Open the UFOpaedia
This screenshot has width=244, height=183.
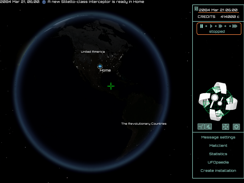tap(218, 162)
